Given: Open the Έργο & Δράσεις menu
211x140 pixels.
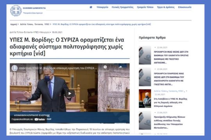Looking at the screenshot, I should click(166, 7).
